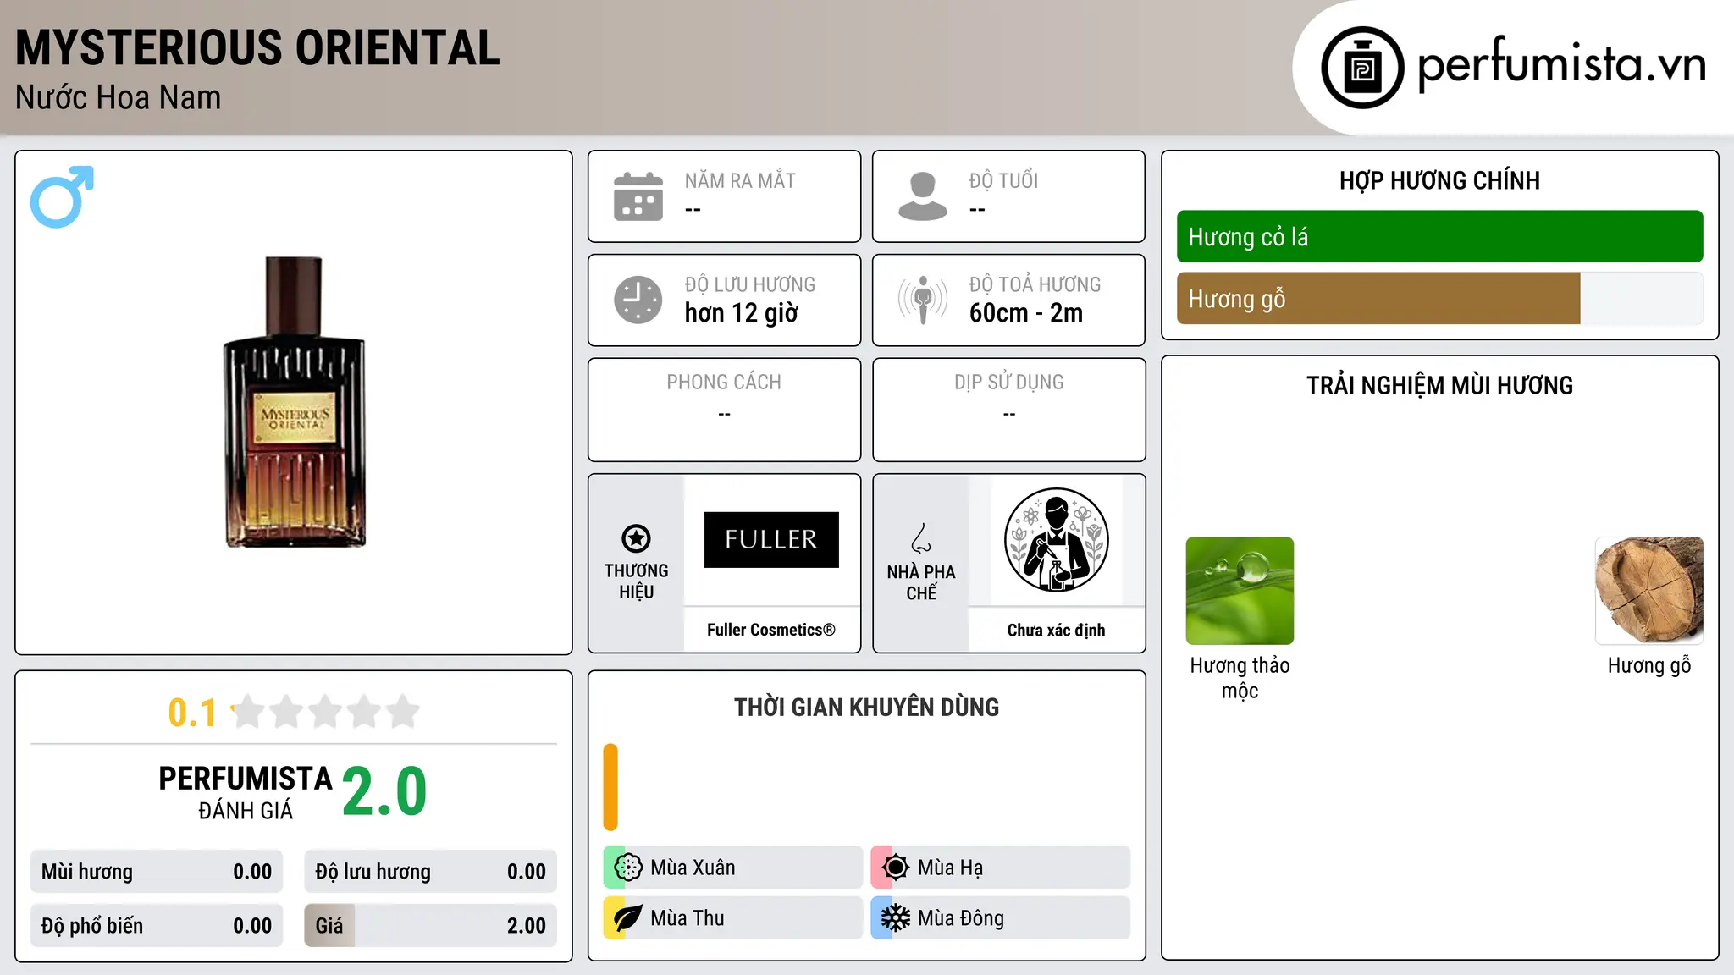The width and height of the screenshot is (1734, 975).
Task: Select the Mùa Đông season button
Action: (1000, 918)
